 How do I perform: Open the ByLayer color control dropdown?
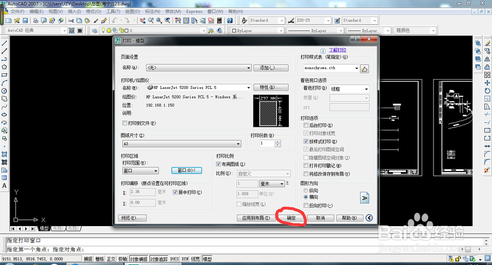point(257,30)
